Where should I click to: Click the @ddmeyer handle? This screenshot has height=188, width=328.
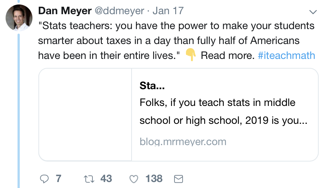pyautogui.click(x=120, y=10)
